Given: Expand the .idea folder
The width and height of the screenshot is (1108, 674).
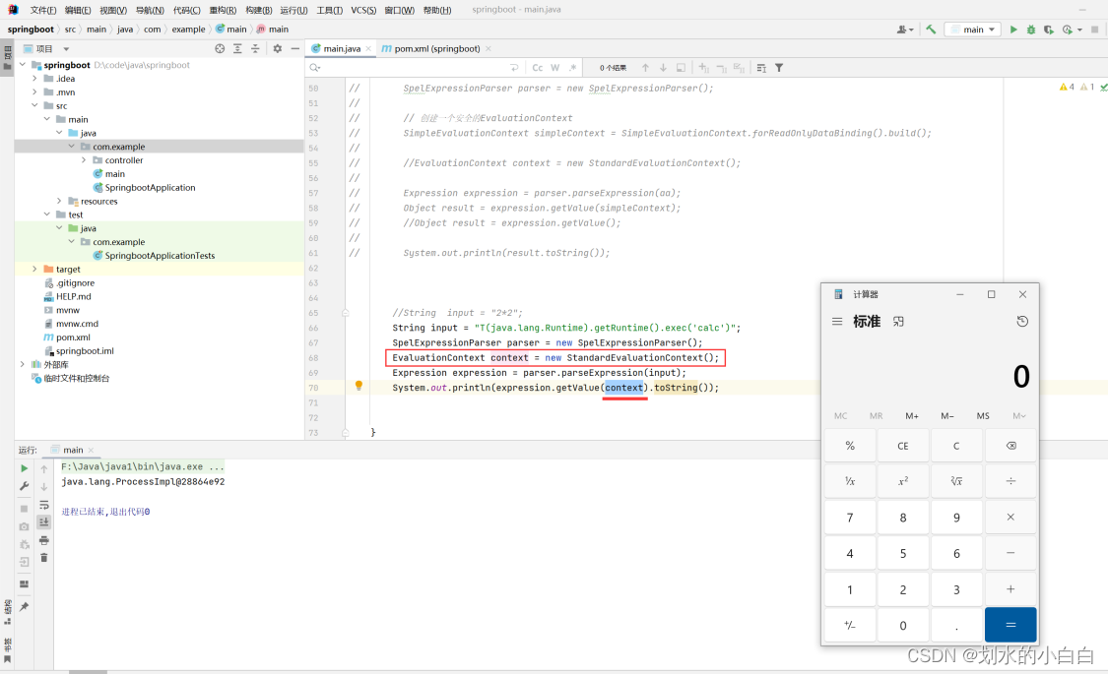Looking at the screenshot, I should tap(34, 79).
